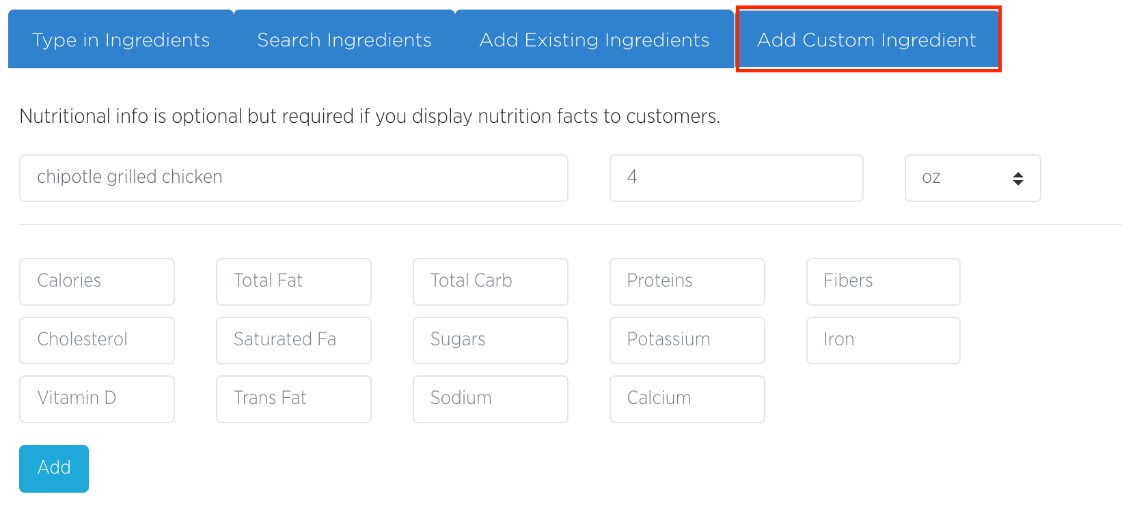This screenshot has width=1122, height=505.
Task: Focus the Total Fat field
Action: point(294,281)
